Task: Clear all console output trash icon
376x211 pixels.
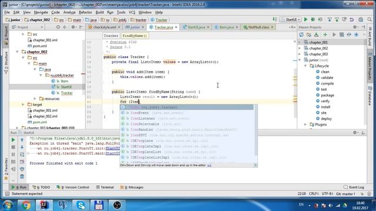Action: (22, 176)
